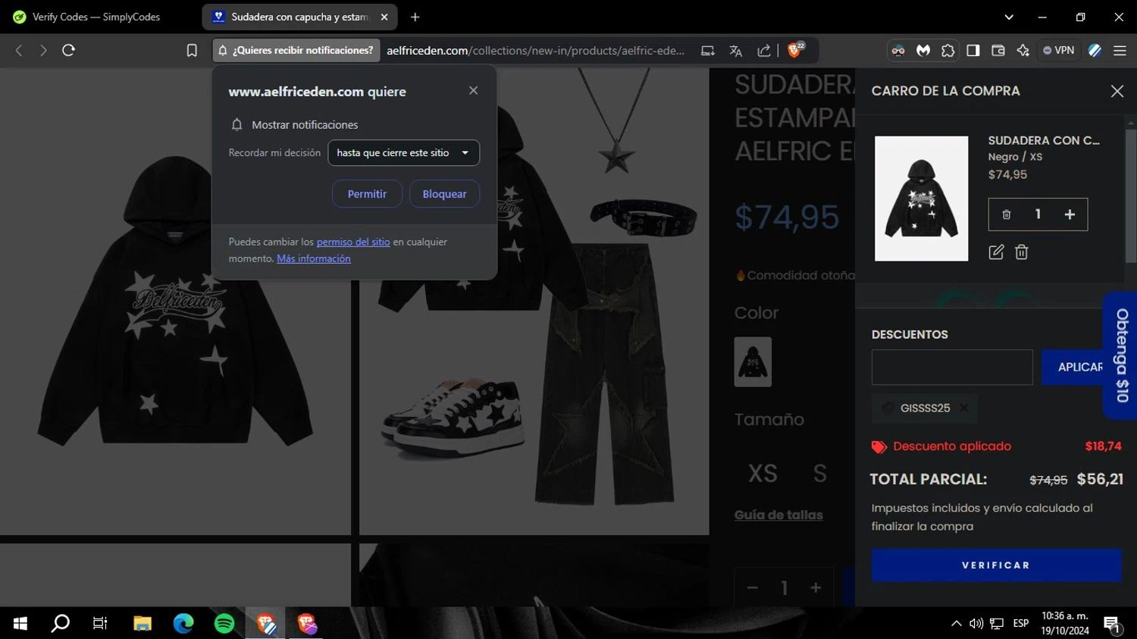Bookmark this page
1137x639 pixels.
tap(192, 51)
